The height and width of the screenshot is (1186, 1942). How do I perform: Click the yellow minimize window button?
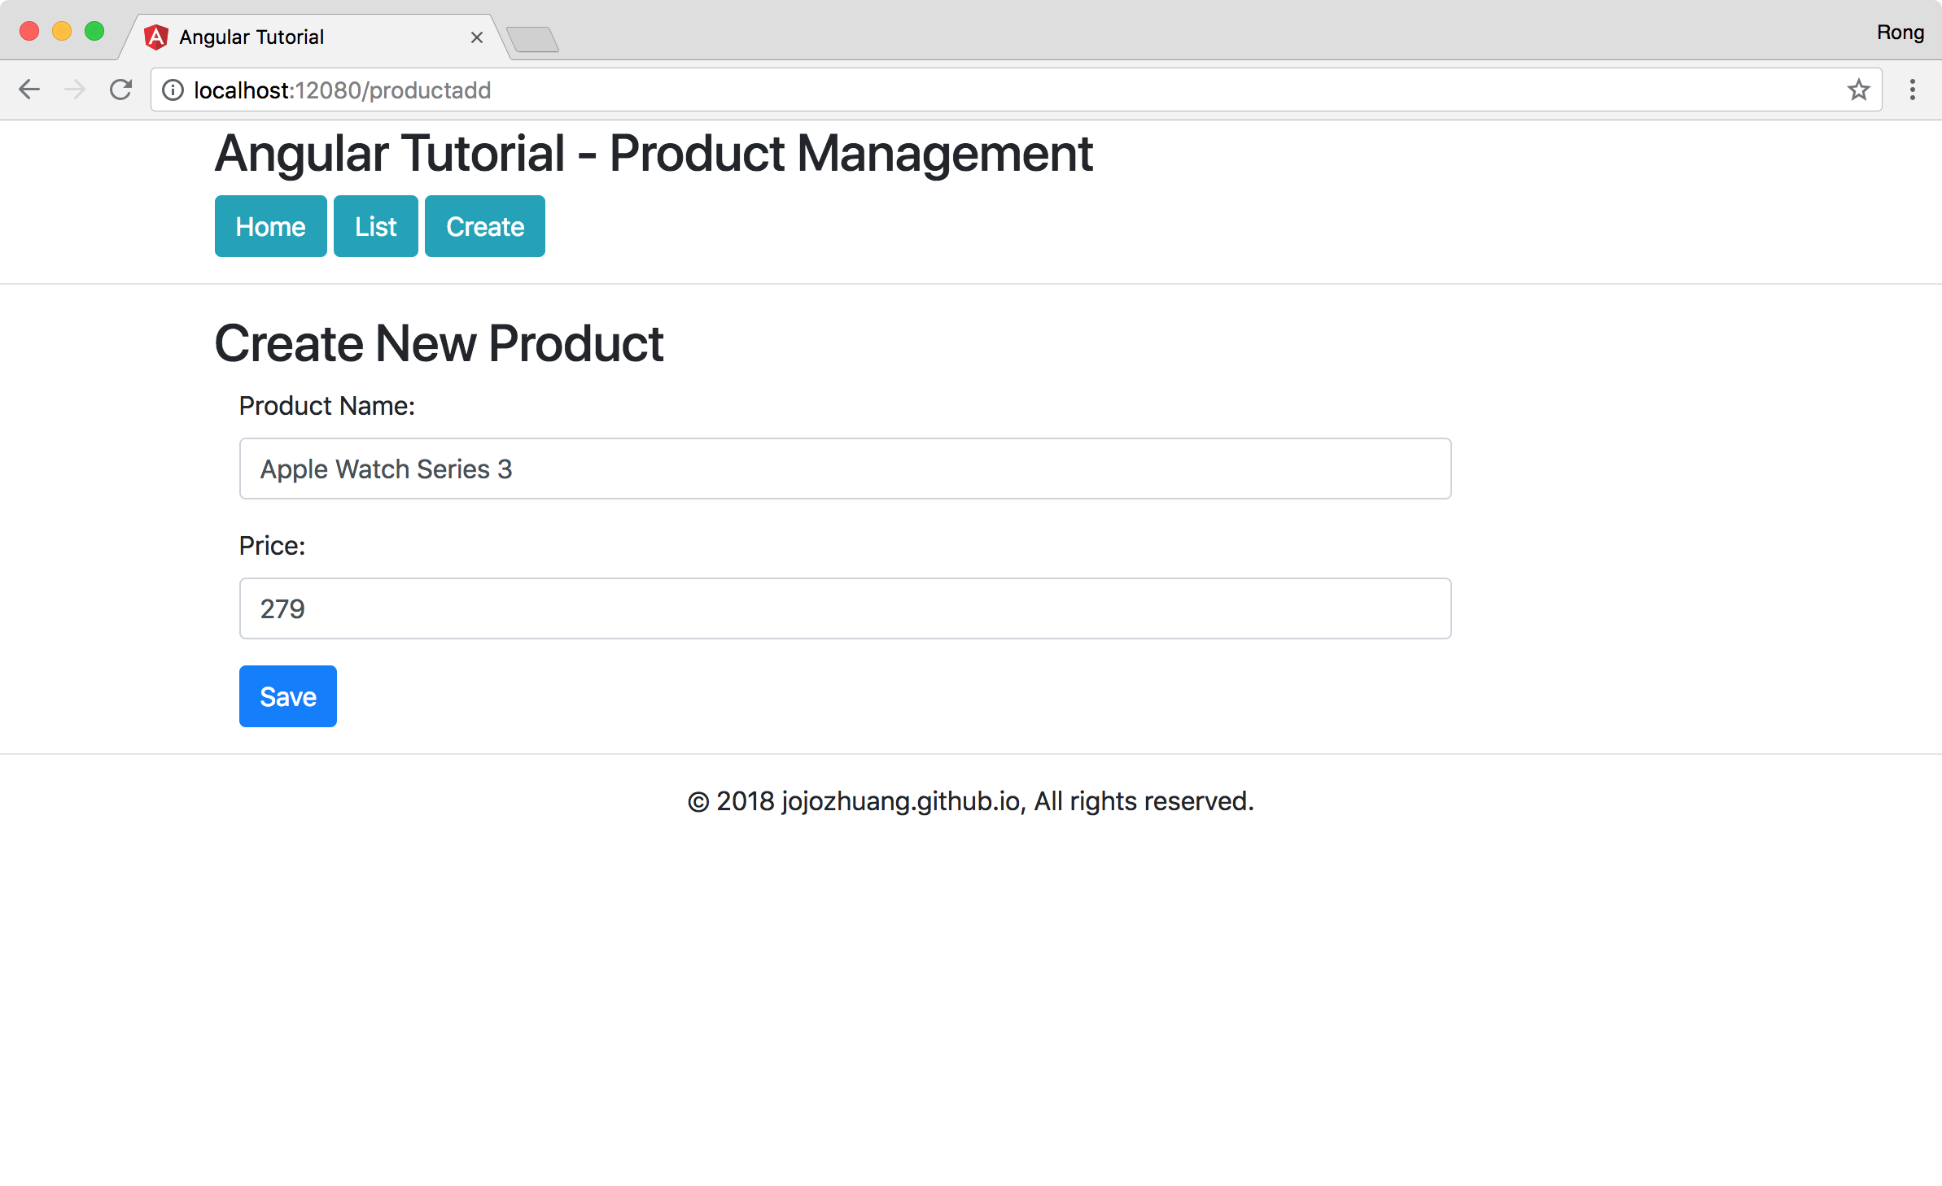pyautogui.click(x=62, y=31)
